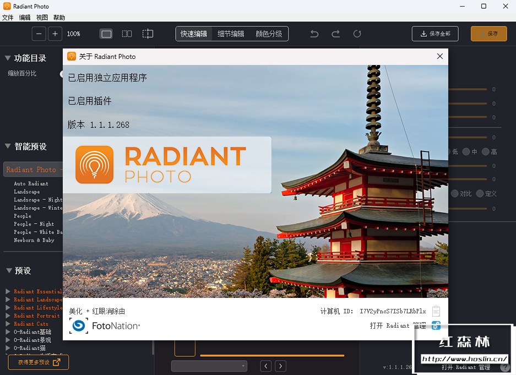Switch to the 颜色分级 tab
Screen dimensions: 516x375
[x=269, y=34]
